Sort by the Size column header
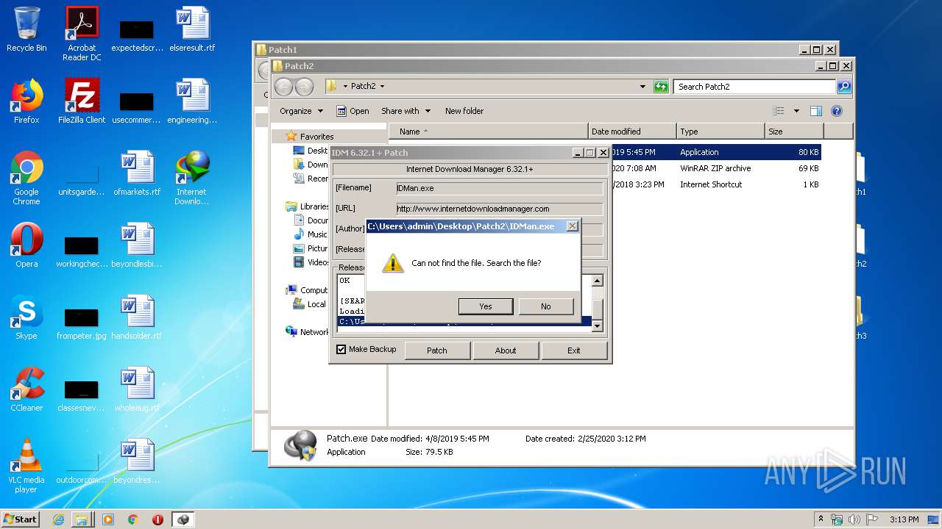942x529 pixels. point(794,132)
